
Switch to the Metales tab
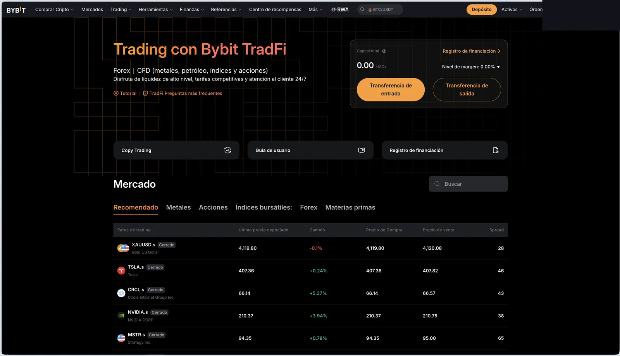click(x=179, y=207)
